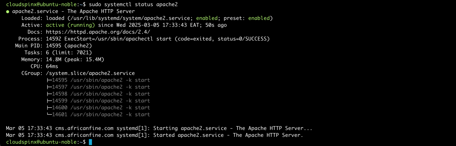The height and width of the screenshot is (146, 456).
Task: Select tree entry for PID 14595
Action: pyautogui.click(x=98, y=80)
